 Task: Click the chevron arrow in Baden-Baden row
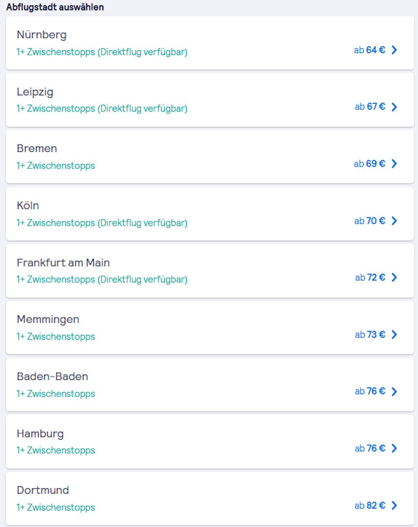tap(394, 391)
